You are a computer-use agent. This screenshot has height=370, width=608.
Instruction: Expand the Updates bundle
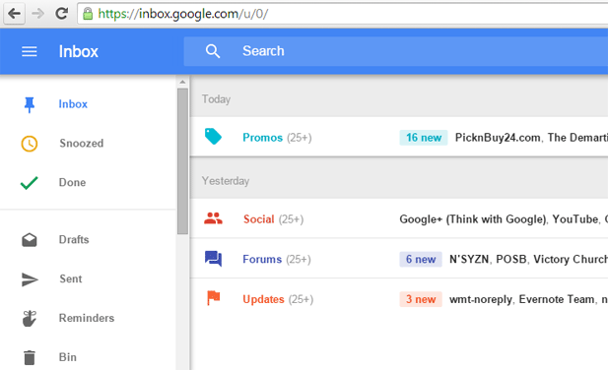coord(399,299)
